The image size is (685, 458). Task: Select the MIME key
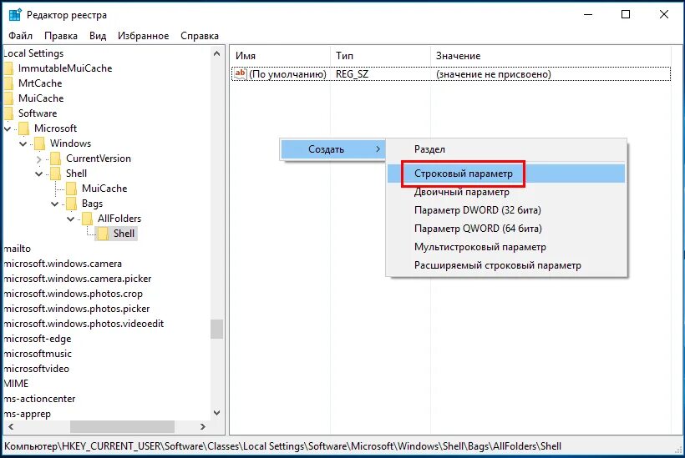(x=16, y=384)
